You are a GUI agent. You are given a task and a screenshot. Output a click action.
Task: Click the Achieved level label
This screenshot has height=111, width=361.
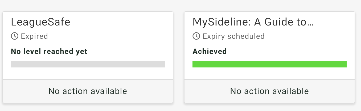[210, 51]
